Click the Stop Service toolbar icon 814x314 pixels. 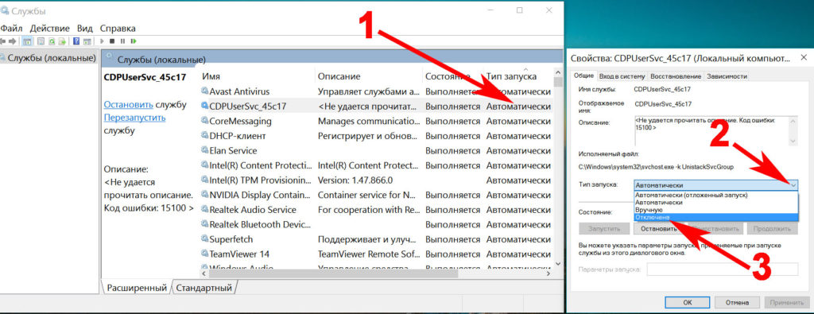point(112,41)
